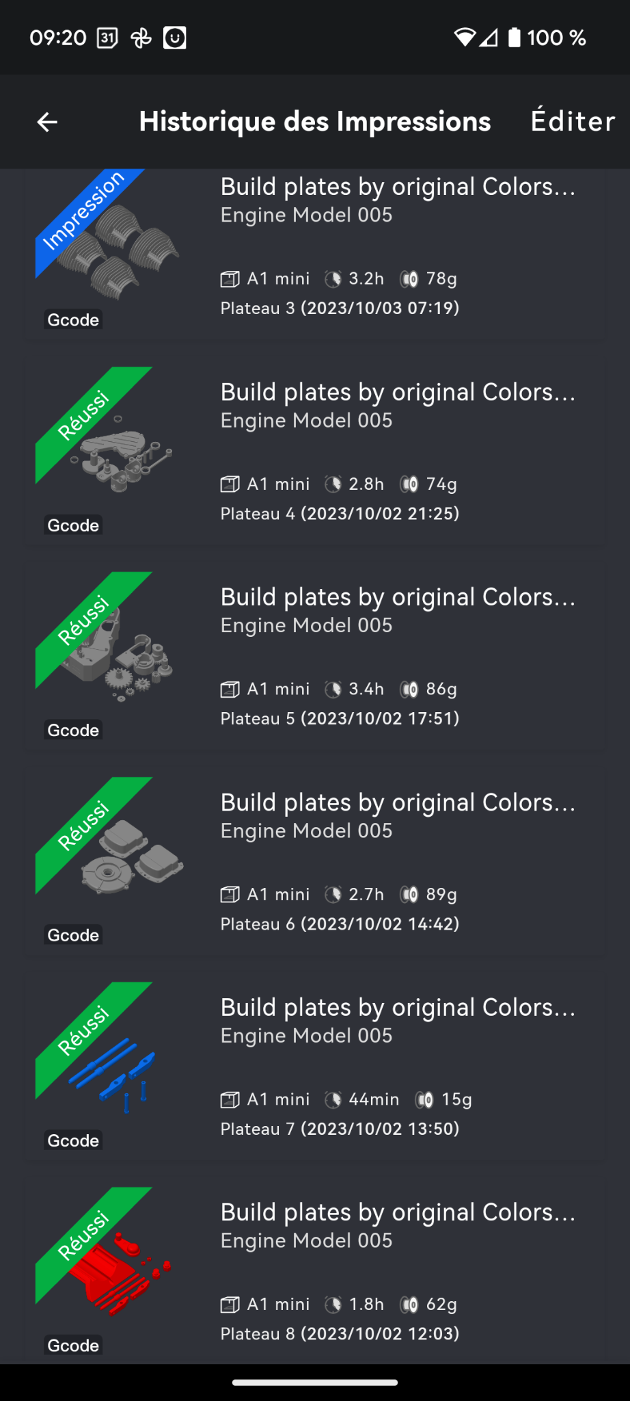
Task: Tap the filament spool icon next to 89g
Action: [x=409, y=894]
